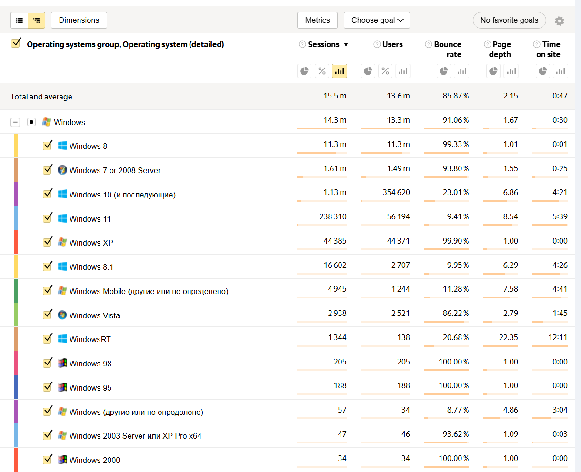Click the Windows 10 purple color marker
This screenshot has height=472, width=581.
point(16,194)
